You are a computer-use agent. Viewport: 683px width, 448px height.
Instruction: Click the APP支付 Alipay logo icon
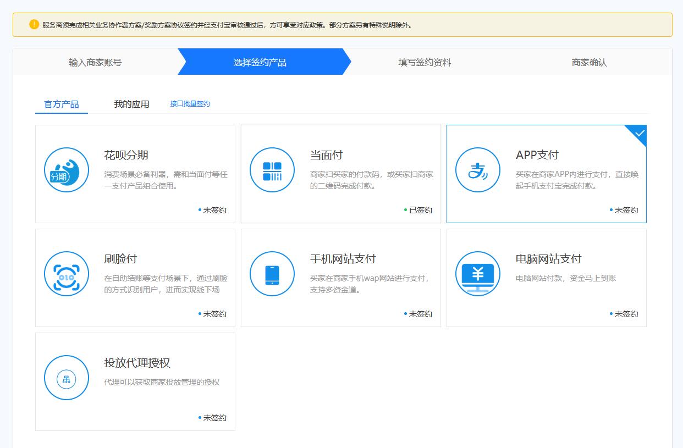[x=478, y=170]
